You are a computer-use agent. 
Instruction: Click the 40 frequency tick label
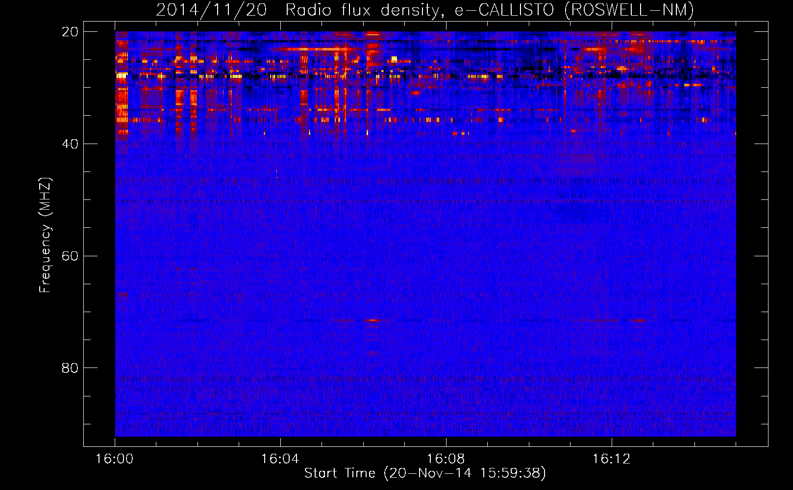point(70,144)
